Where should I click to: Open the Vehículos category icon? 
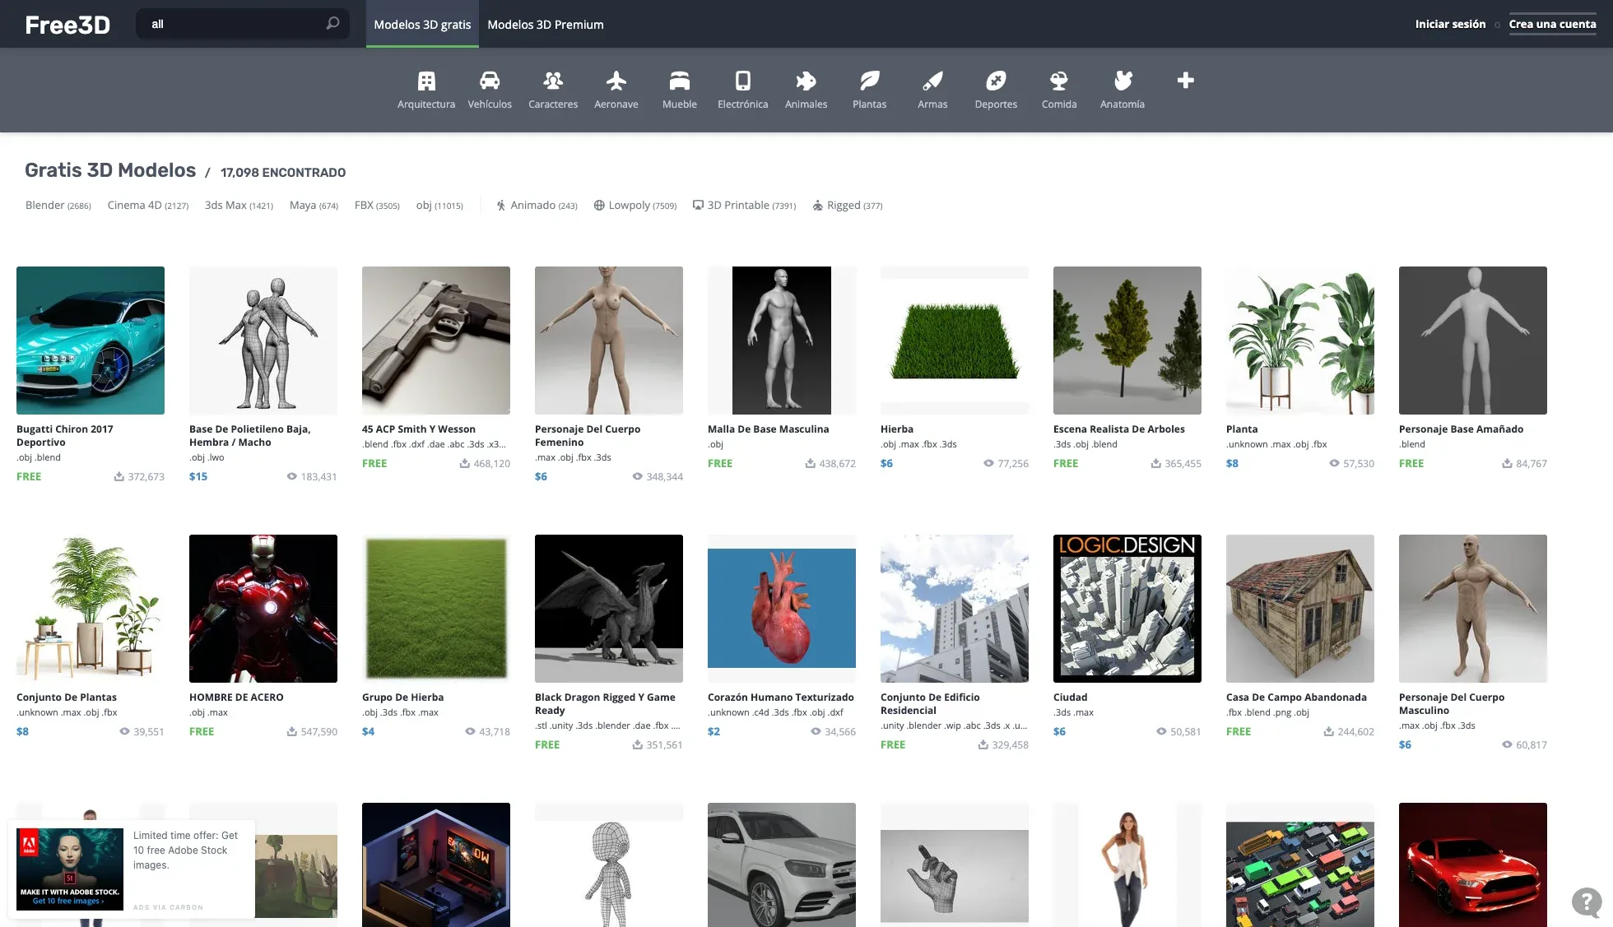[490, 81]
